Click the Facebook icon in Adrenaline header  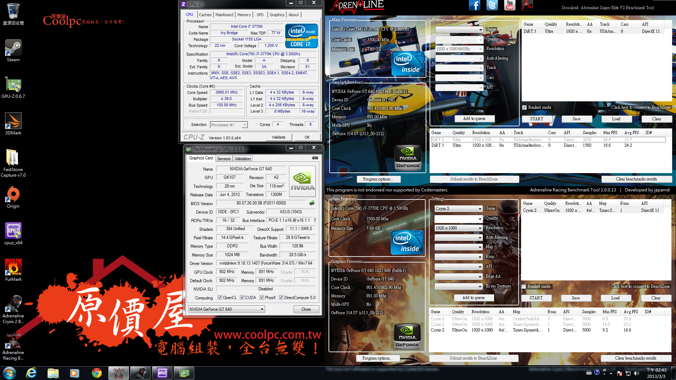474,5
